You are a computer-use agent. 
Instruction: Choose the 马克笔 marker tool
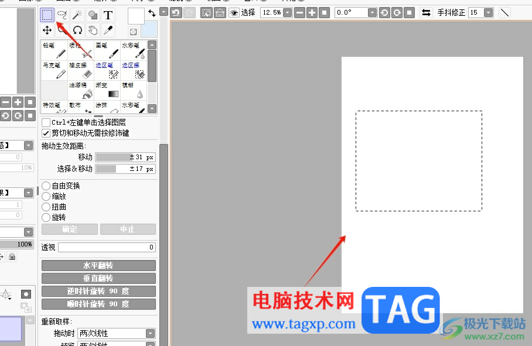(54, 70)
